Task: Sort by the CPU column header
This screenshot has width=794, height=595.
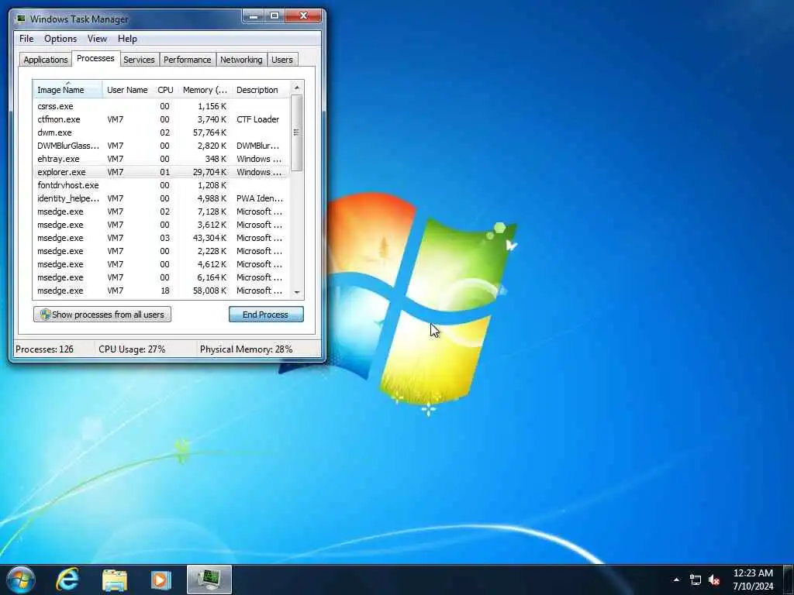Action: [166, 90]
